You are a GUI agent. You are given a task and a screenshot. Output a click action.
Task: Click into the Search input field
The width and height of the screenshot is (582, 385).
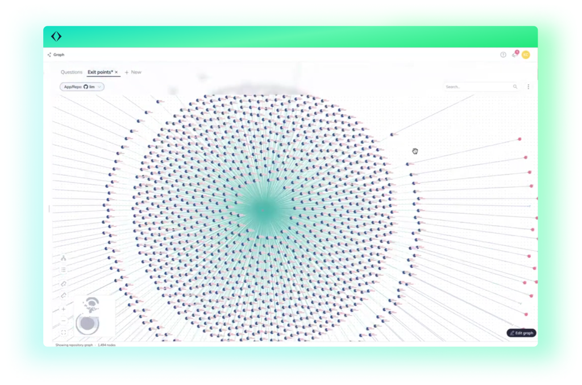(477, 87)
